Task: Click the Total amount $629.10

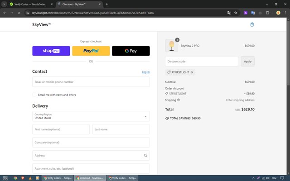Action: 248,110
